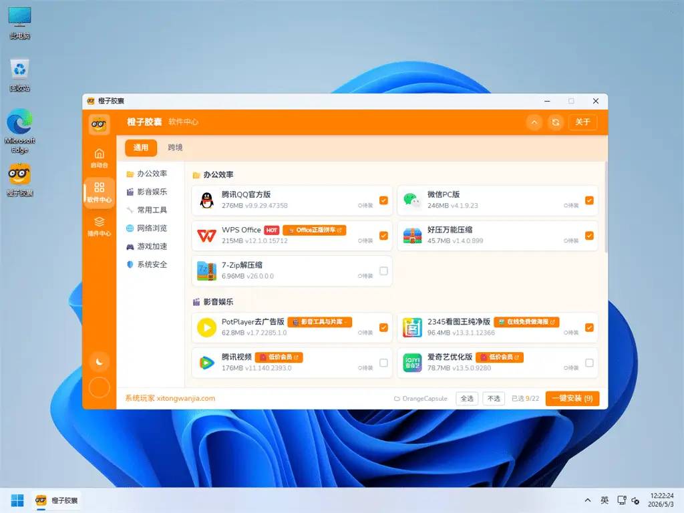Open 腾讯视频 低价会员 tag

pos(279,357)
